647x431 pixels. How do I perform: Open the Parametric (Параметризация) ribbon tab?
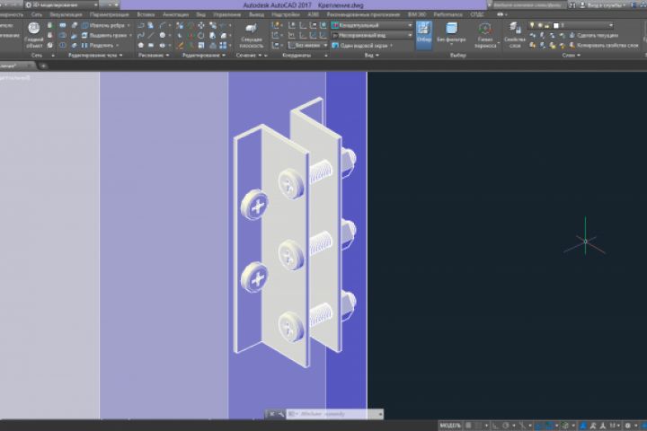110,14
